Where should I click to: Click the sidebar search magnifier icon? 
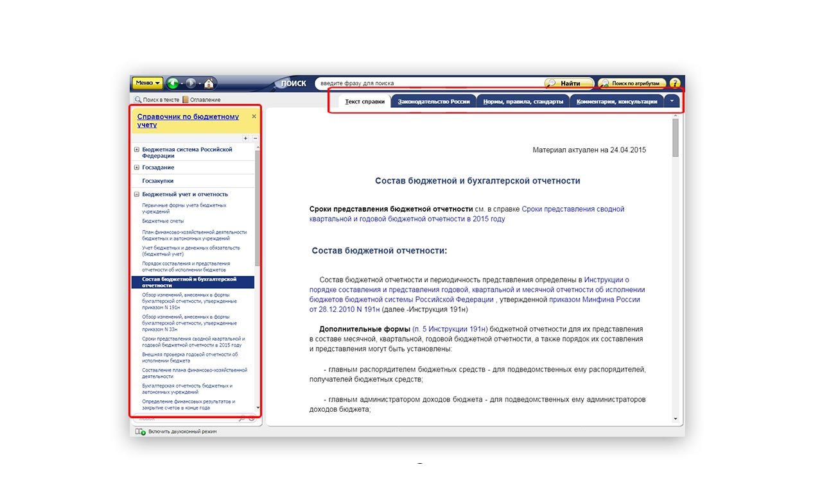(x=242, y=418)
